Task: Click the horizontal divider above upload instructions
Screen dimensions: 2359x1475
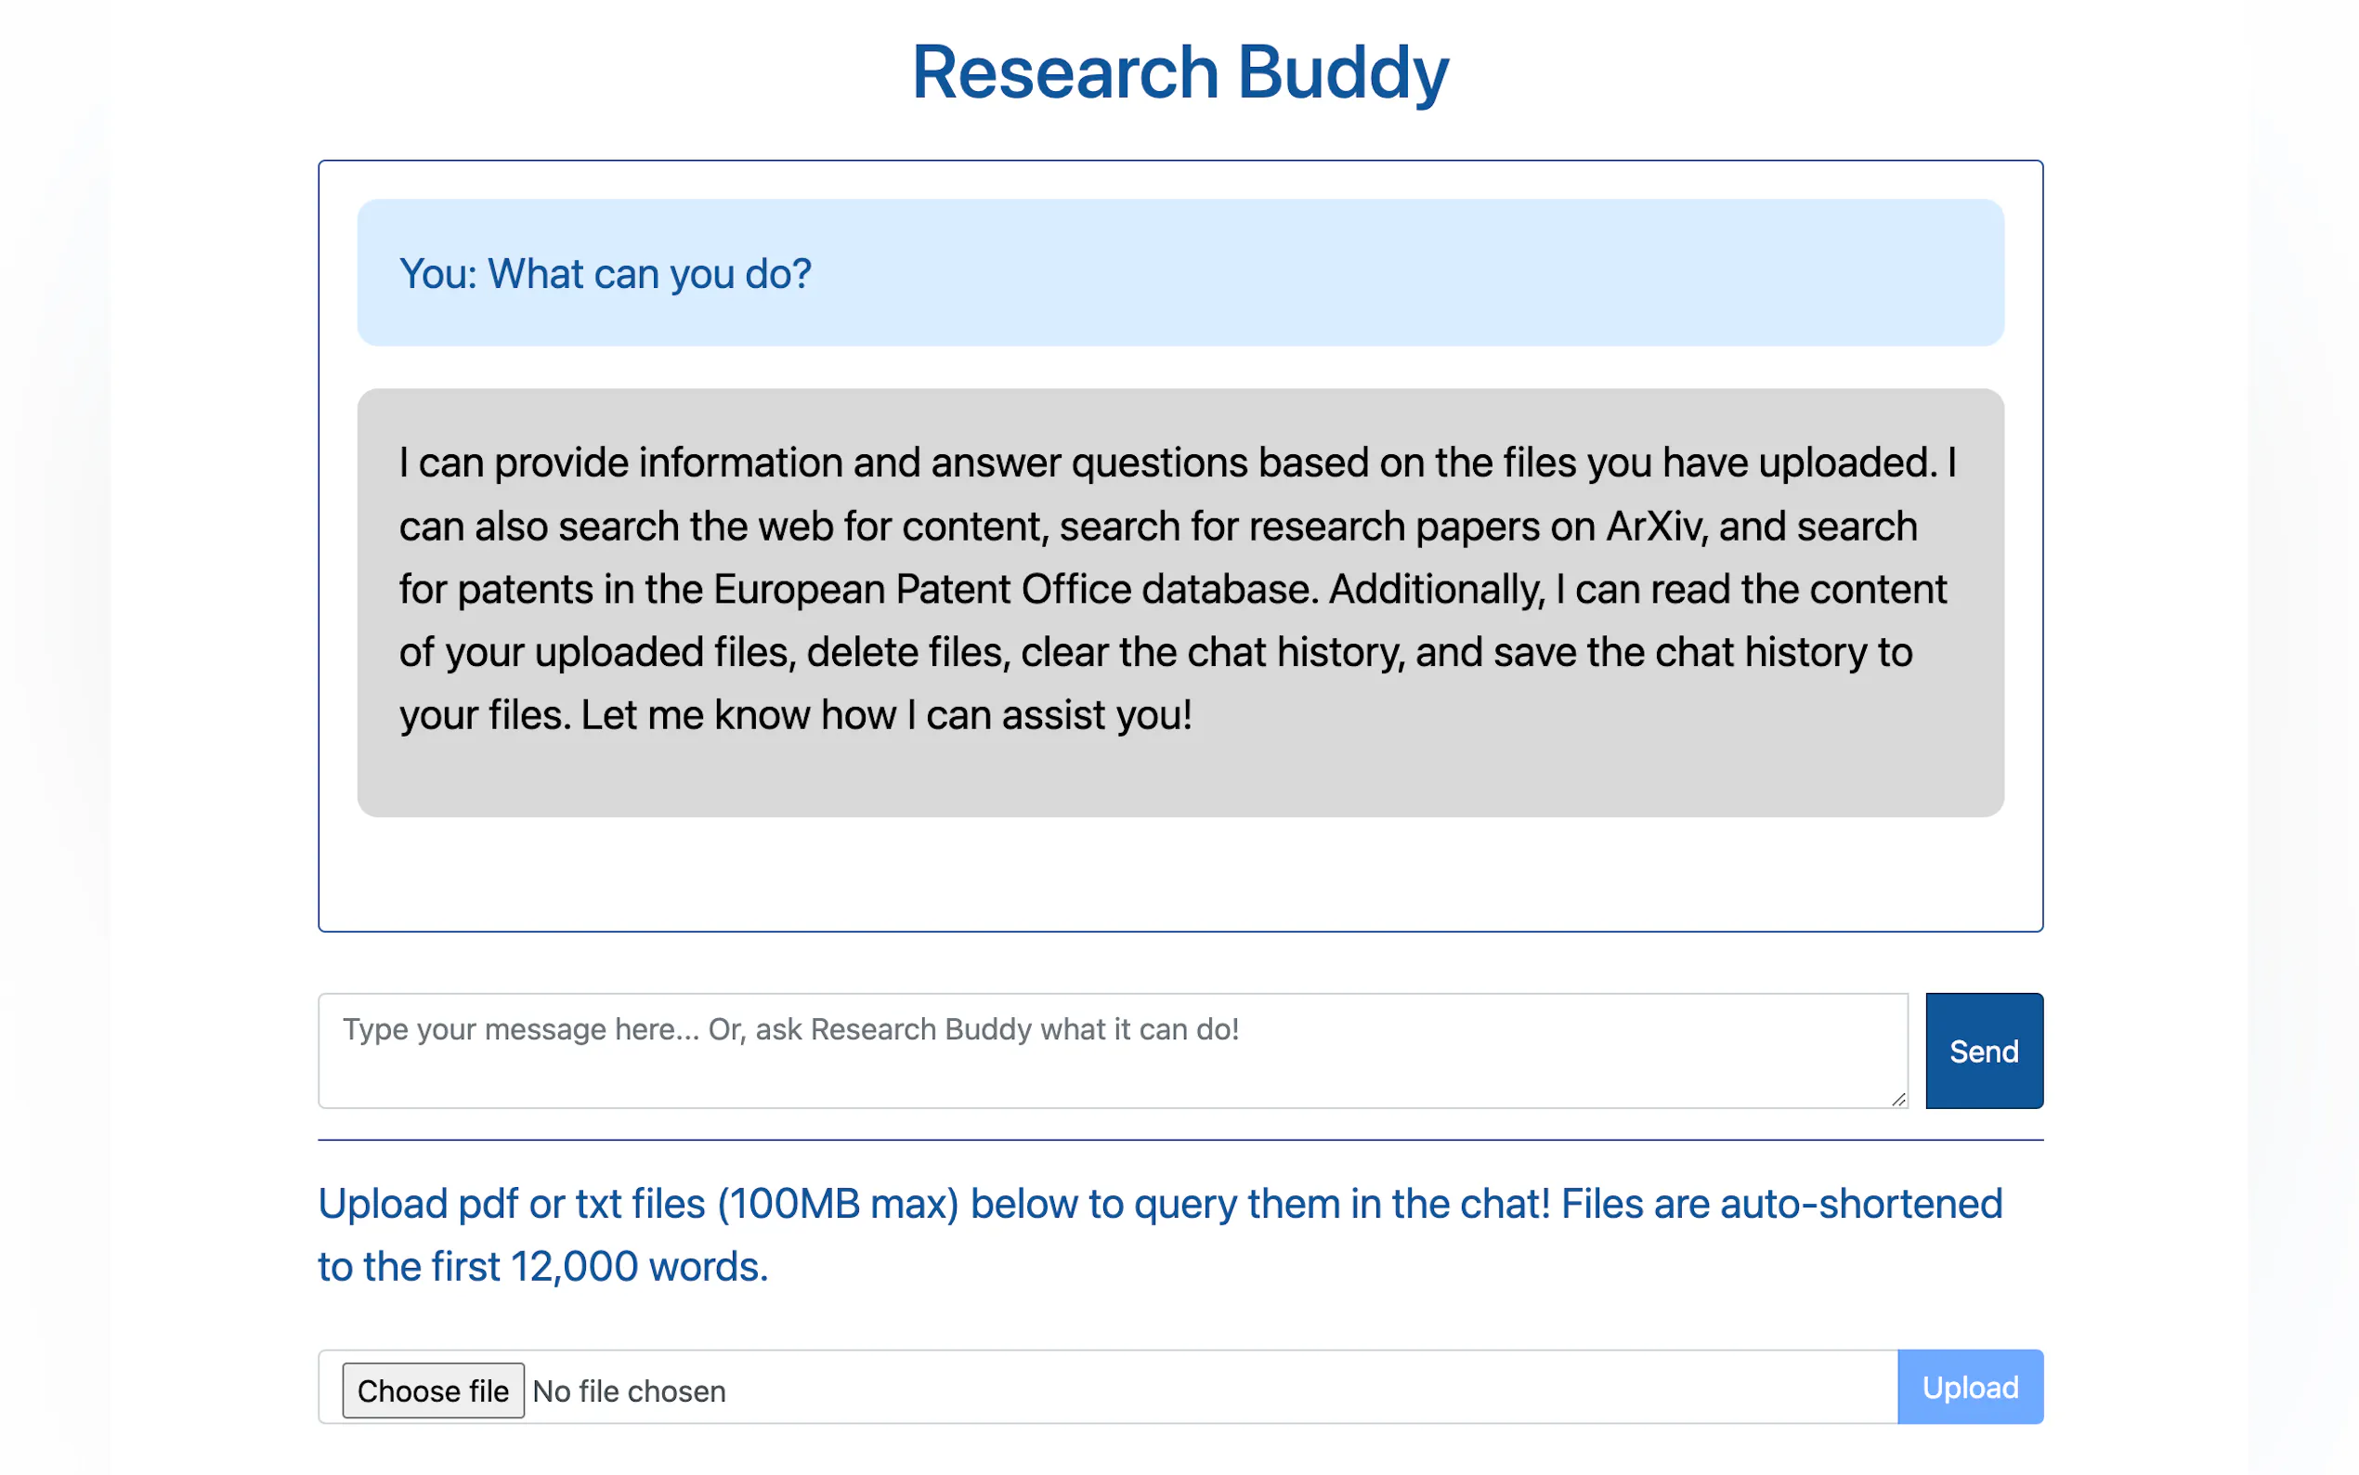Action: pyautogui.click(x=1179, y=1140)
